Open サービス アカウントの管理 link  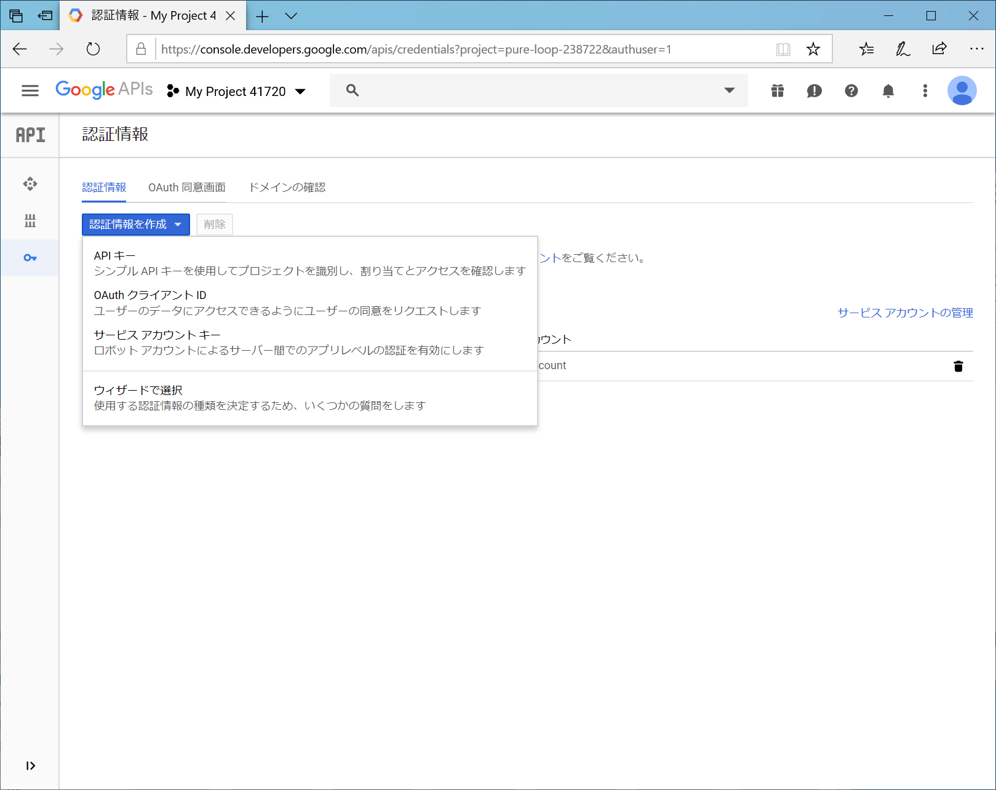pyautogui.click(x=905, y=313)
